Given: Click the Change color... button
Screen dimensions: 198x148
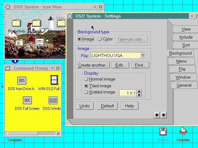Looking at the screenshot, I should point(132,39).
